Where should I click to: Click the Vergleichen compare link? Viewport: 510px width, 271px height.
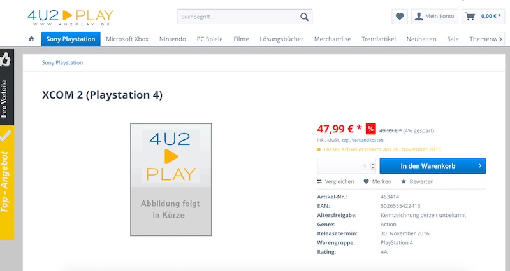click(336, 182)
